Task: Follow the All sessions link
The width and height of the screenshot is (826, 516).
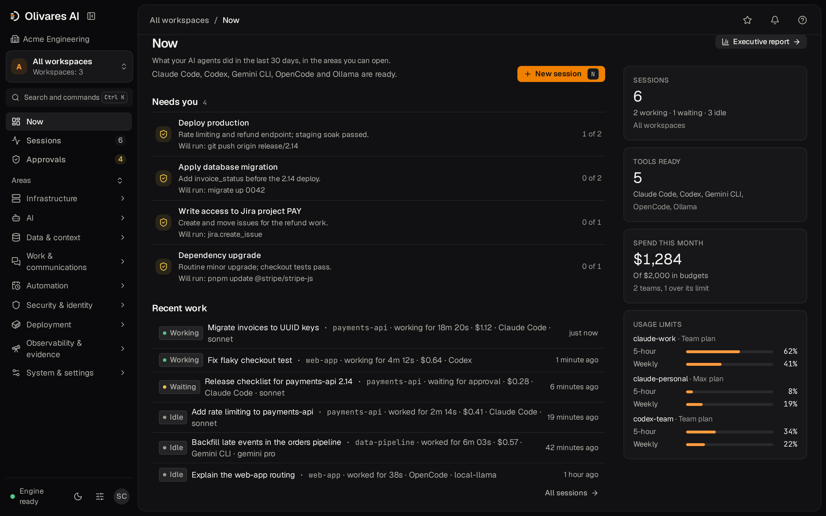Action: 571,493
